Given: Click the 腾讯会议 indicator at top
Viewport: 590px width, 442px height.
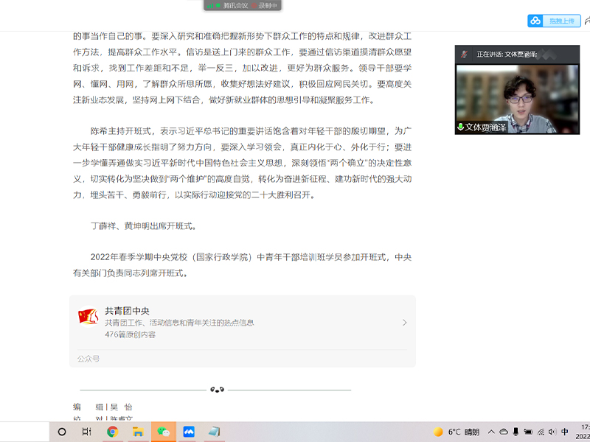Looking at the screenshot, I should click(x=235, y=5).
